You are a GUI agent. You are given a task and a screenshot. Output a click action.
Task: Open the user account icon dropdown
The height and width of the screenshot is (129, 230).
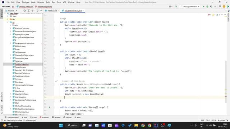(x=170, y=6)
